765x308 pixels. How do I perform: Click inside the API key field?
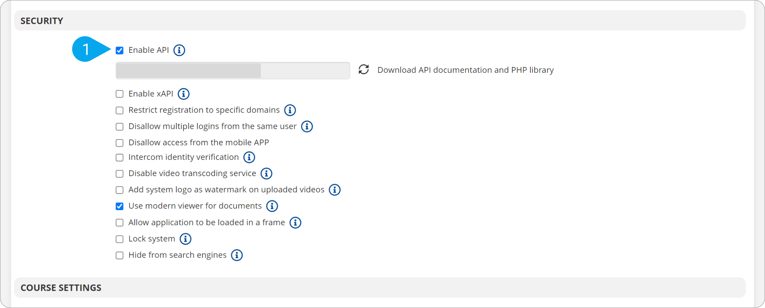click(233, 70)
